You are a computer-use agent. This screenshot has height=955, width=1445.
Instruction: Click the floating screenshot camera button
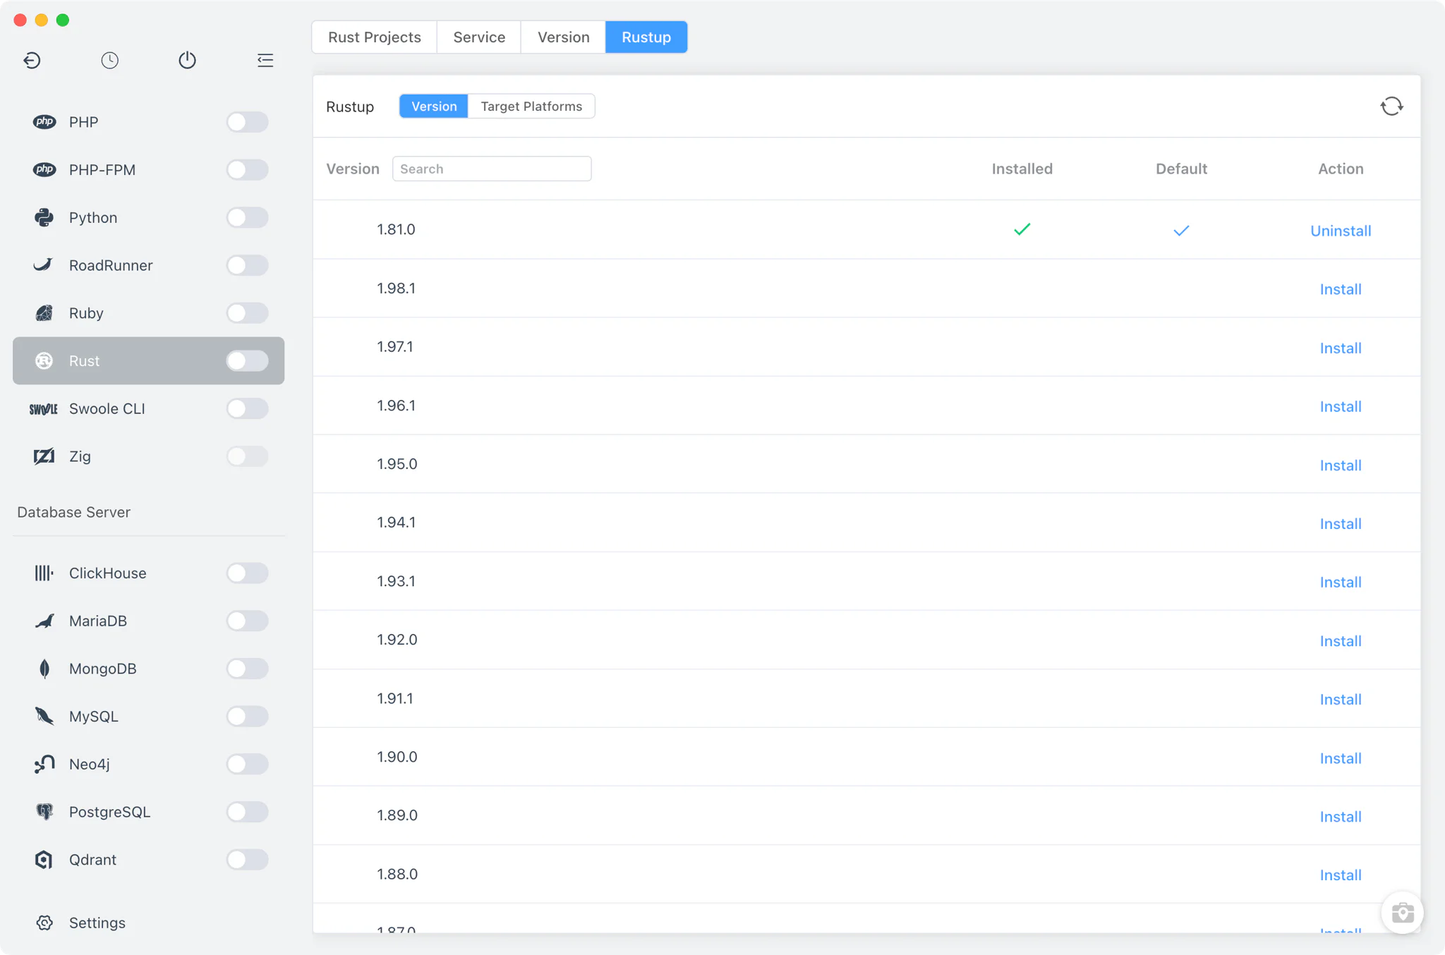[1402, 913]
